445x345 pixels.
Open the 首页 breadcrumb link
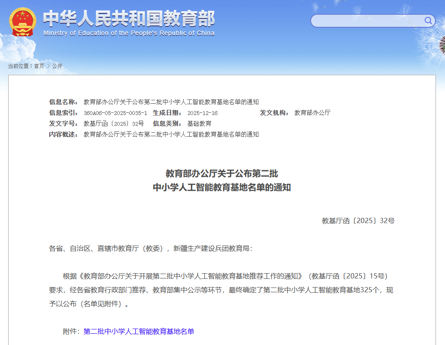click(39, 66)
